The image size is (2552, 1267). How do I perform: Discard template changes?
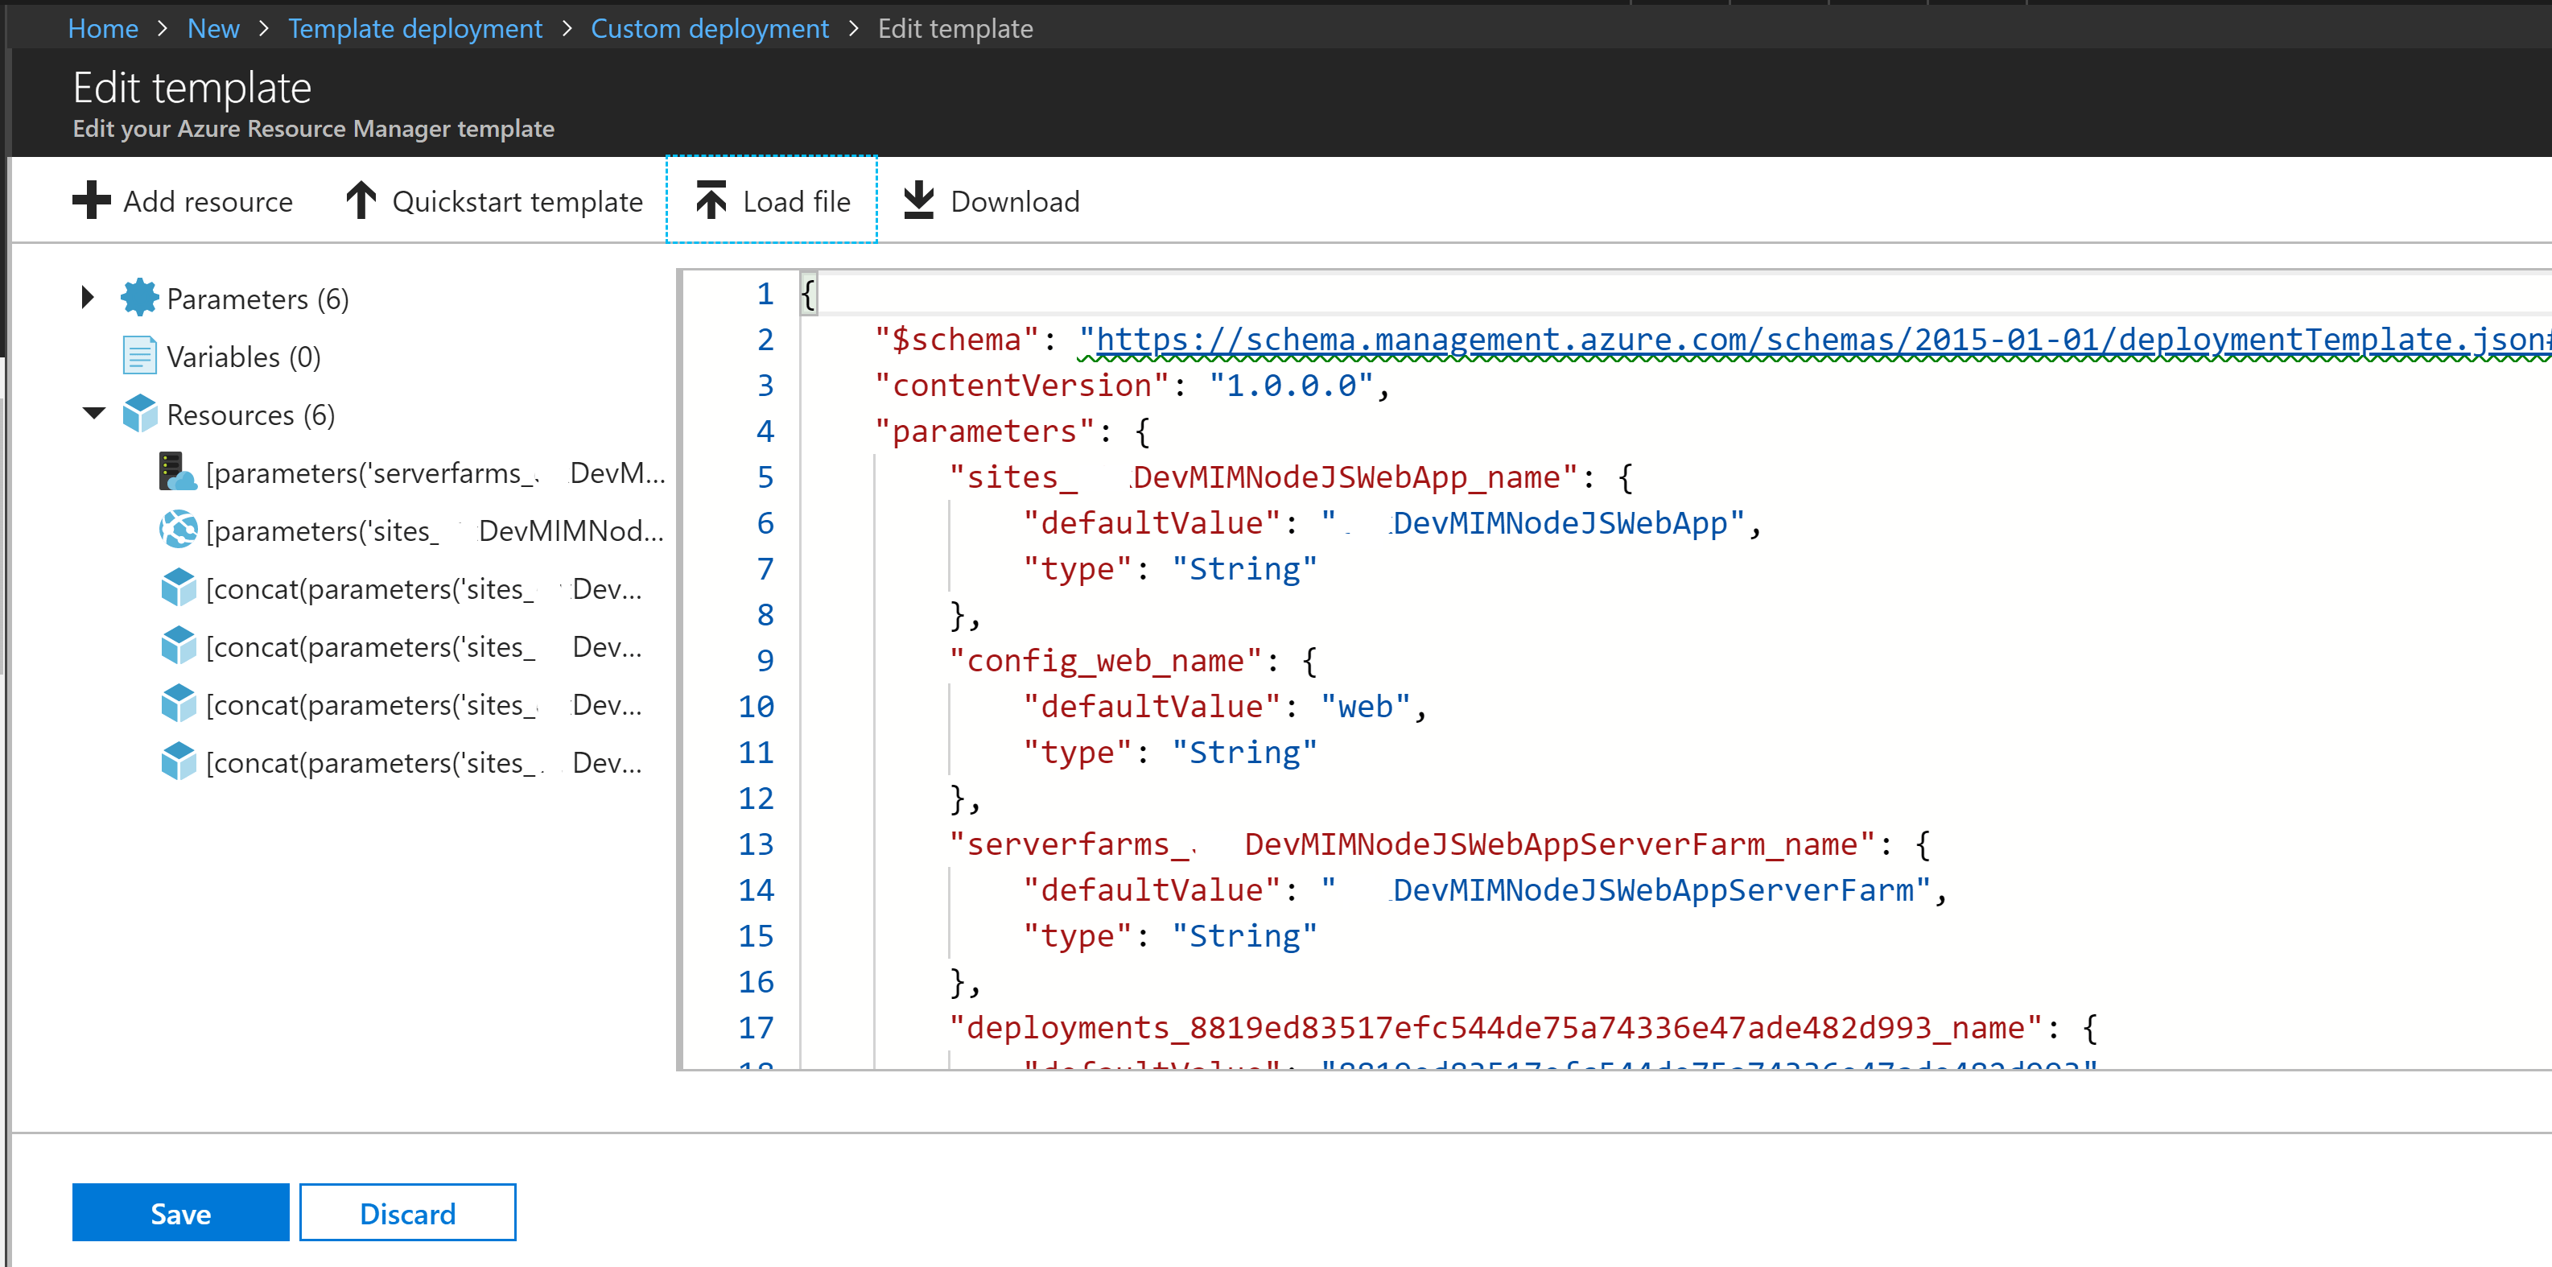click(x=407, y=1212)
